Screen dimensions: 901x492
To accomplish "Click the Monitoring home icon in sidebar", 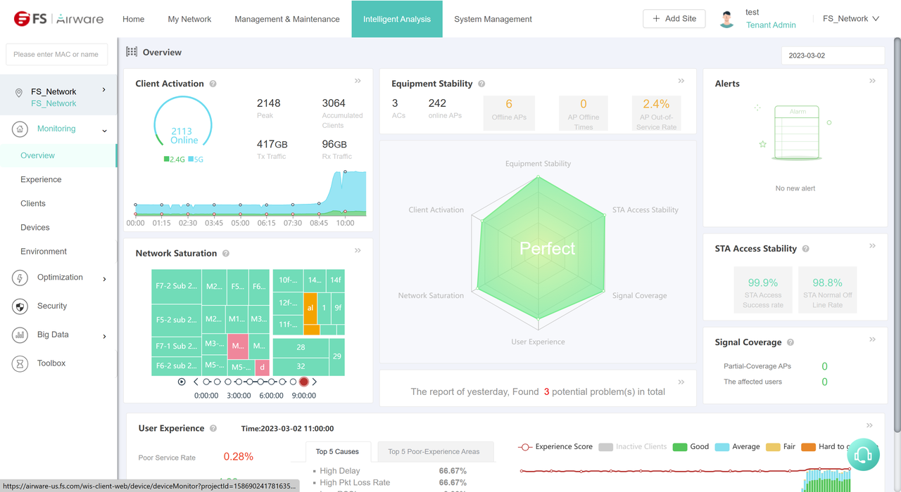I will pyautogui.click(x=20, y=129).
